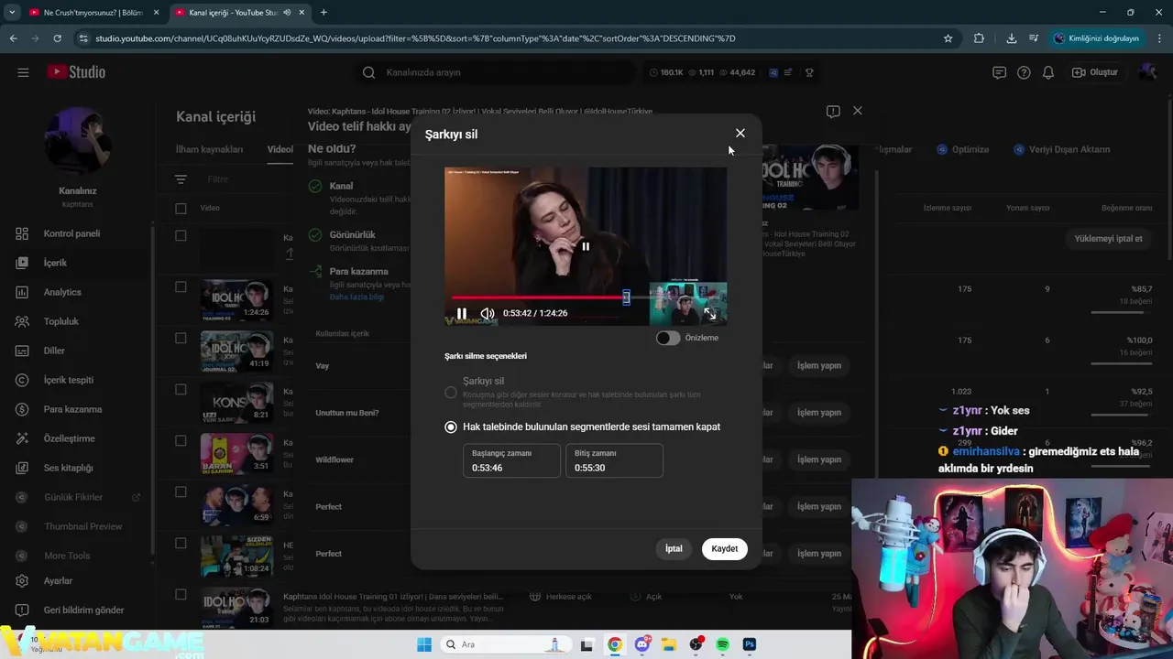Open the Windows Start menu

[423, 644]
